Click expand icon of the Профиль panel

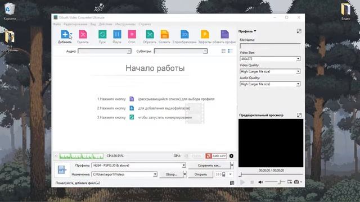click(x=299, y=31)
